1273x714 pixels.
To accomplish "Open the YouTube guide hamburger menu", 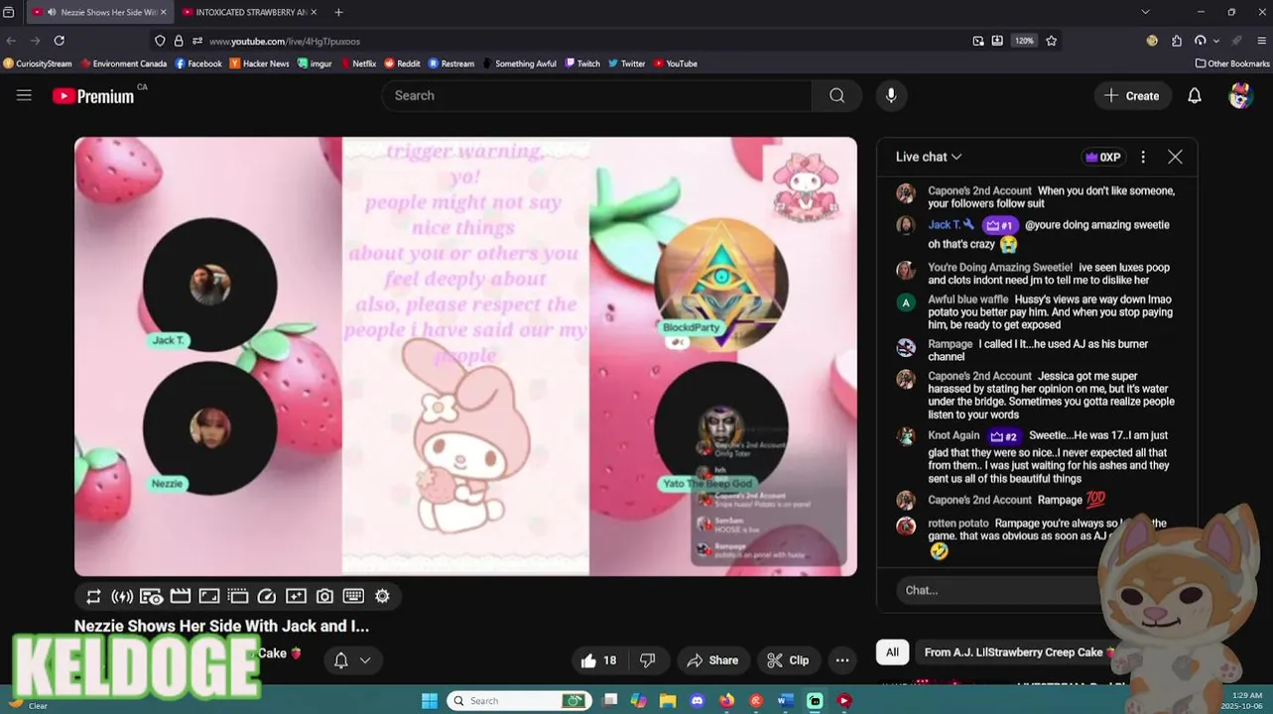I will [24, 95].
